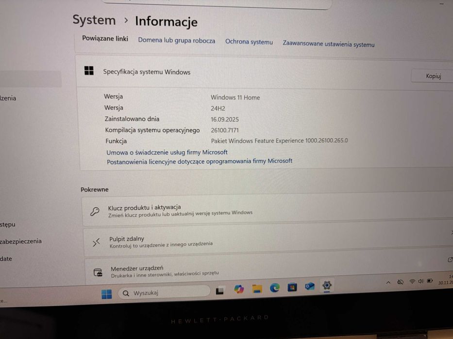453x339 pixels.
Task: Go back to System in breadcrumb
Action: click(94, 20)
